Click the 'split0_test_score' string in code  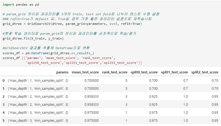pyautogui.click(x=44, y=63)
